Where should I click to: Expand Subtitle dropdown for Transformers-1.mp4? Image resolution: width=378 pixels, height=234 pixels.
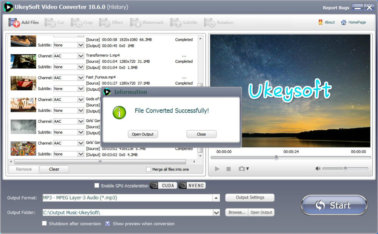(x=81, y=67)
